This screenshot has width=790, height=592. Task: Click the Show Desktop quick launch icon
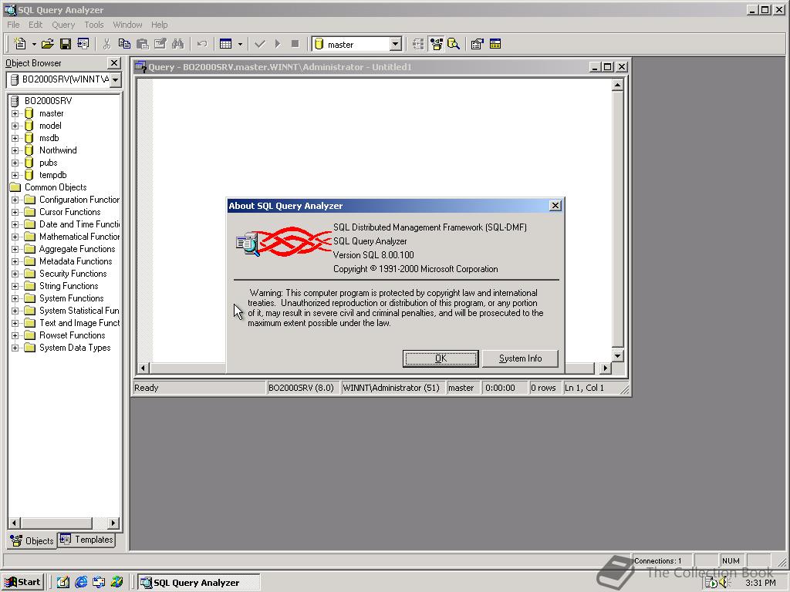click(x=63, y=583)
